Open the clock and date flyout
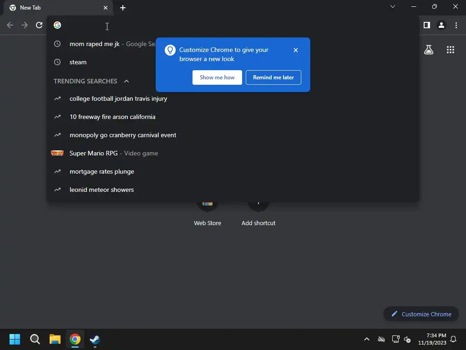 click(432, 339)
